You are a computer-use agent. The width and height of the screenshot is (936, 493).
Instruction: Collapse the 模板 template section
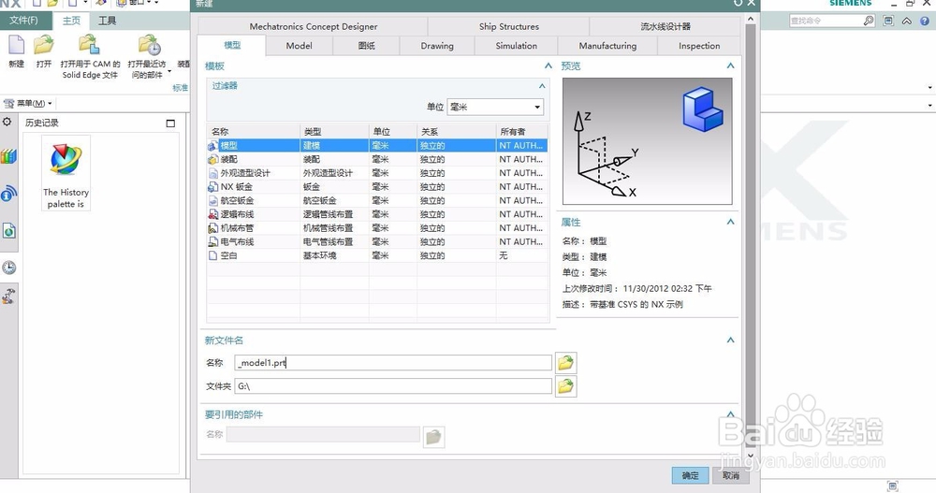(x=548, y=65)
